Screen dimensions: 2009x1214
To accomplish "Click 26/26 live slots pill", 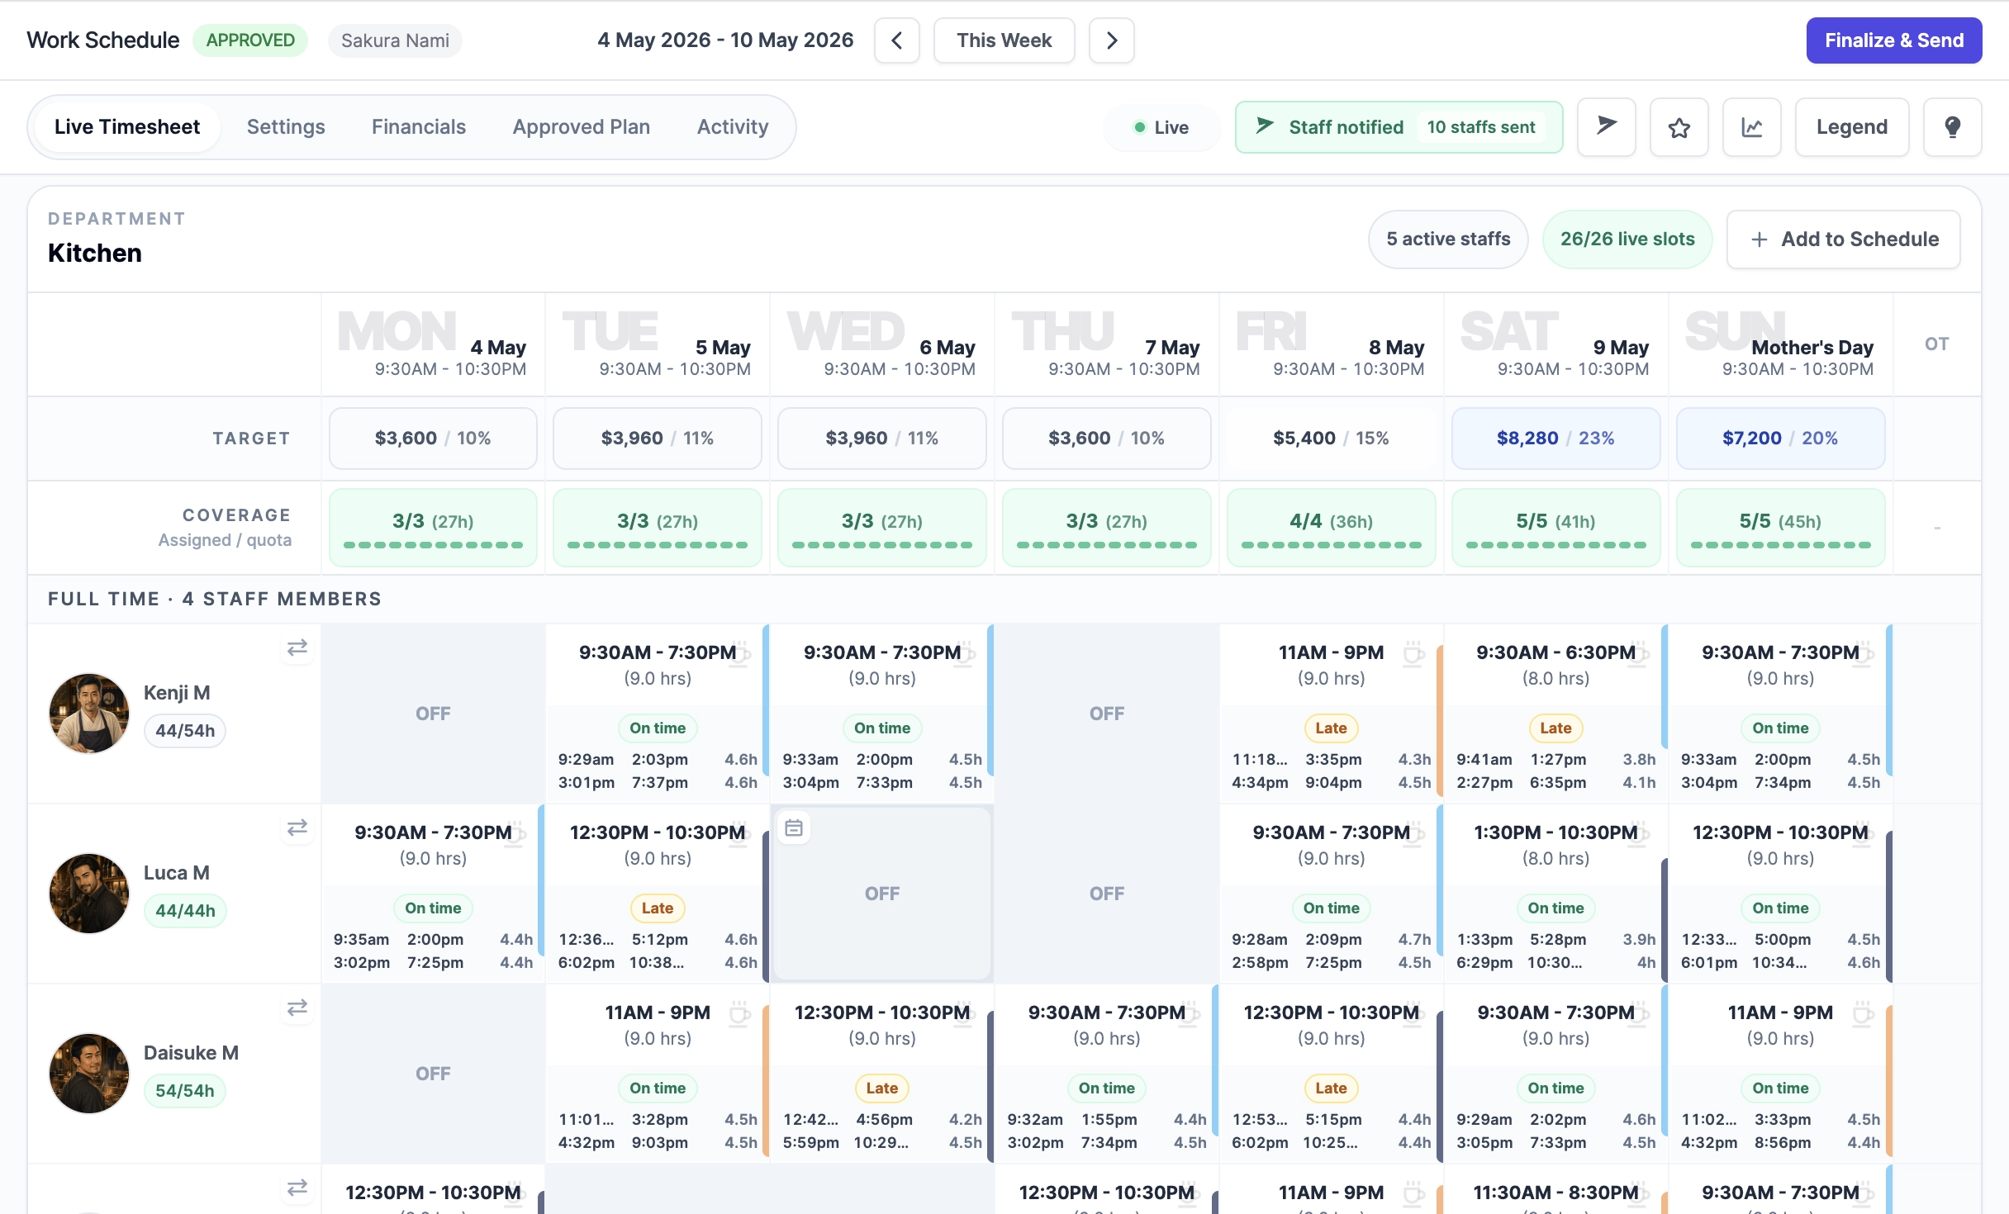I will pos(1627,239).
